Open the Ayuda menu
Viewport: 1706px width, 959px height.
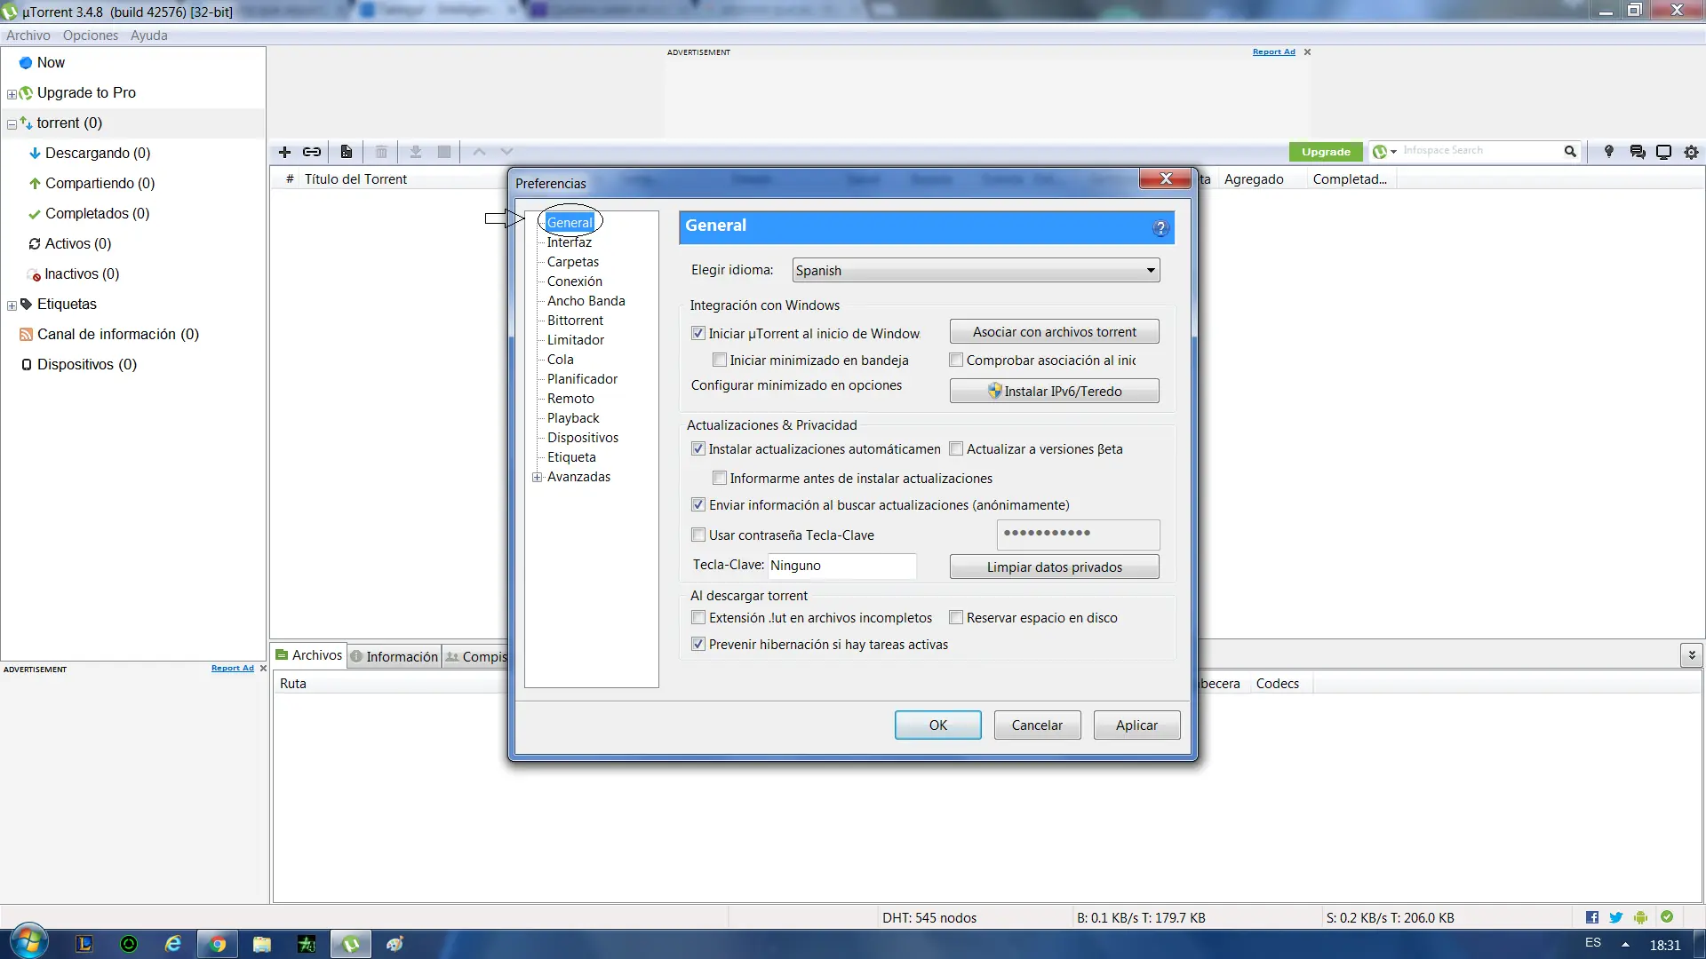pyautogui.click(x=148, y=36)
